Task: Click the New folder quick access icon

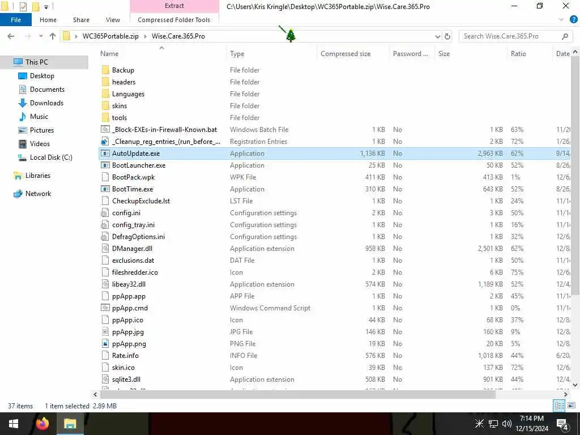Action: click(36, 6)
